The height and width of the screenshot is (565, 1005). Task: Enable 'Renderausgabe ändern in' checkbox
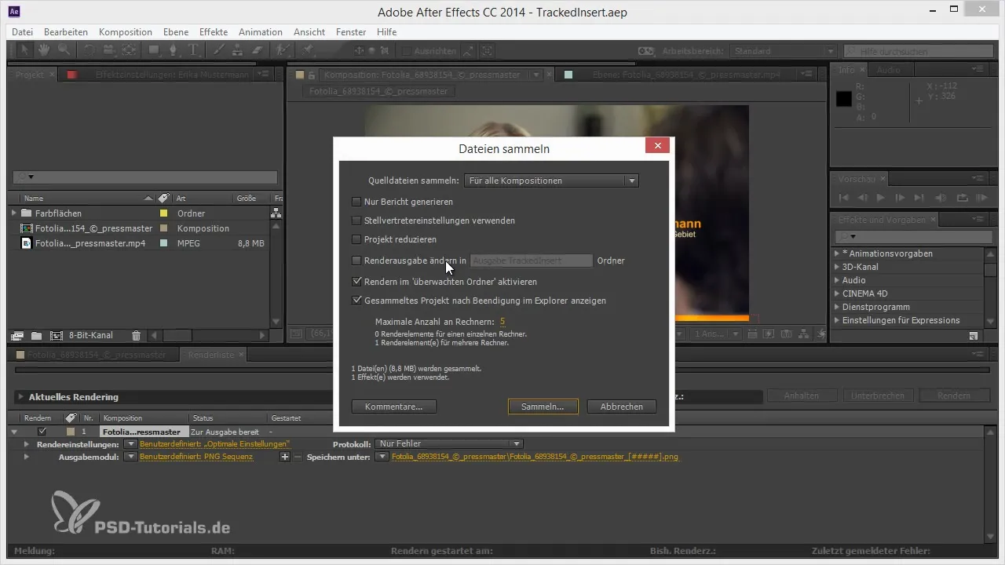(356, 261)
